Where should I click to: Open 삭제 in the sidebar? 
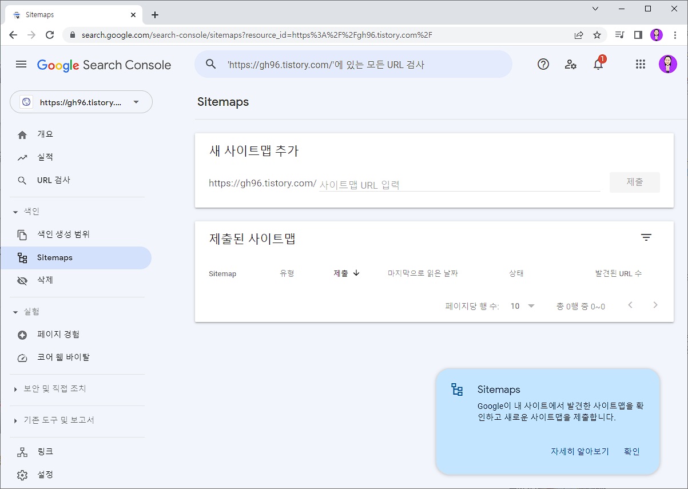[75, 280]
